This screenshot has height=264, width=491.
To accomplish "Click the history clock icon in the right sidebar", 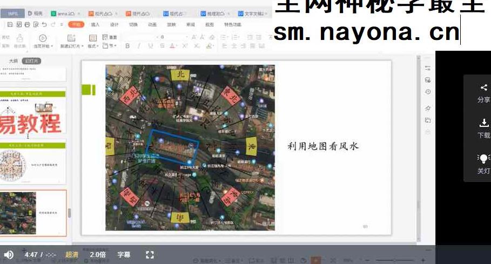I will click(x=428, y=92).
